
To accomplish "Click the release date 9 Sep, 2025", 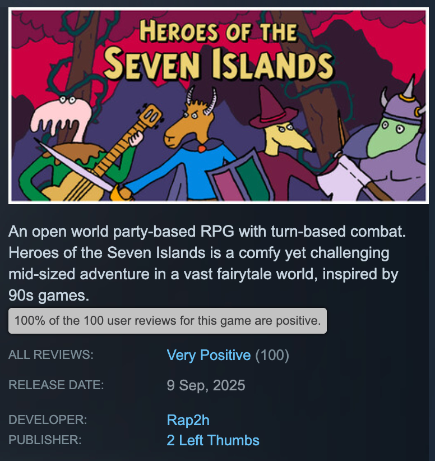I will click(206, 385).
